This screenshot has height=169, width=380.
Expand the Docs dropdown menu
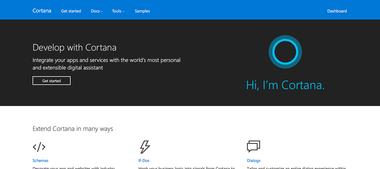click(97, 11)
